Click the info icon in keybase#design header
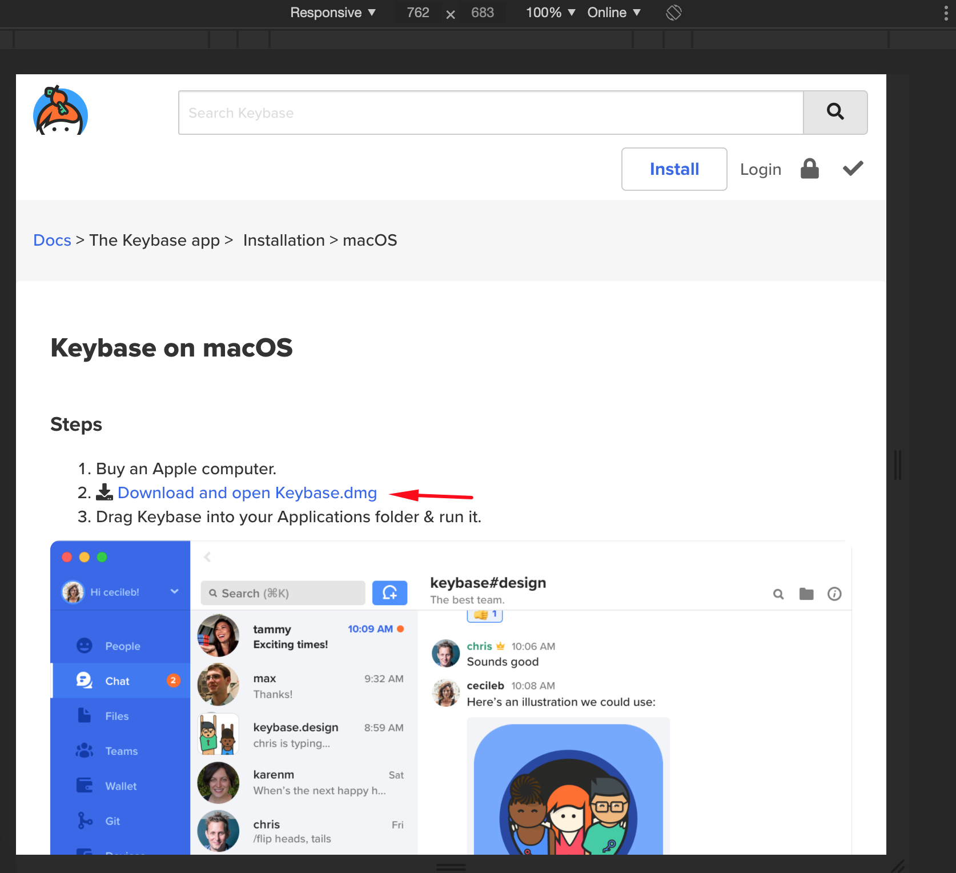The width and height of the screenshot is (956, 873). [x=834, y=594]
